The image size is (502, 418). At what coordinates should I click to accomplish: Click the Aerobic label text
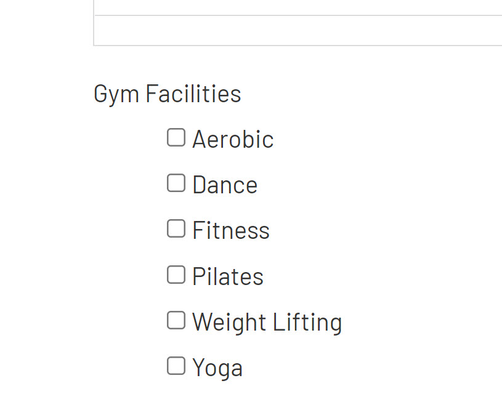232,139
